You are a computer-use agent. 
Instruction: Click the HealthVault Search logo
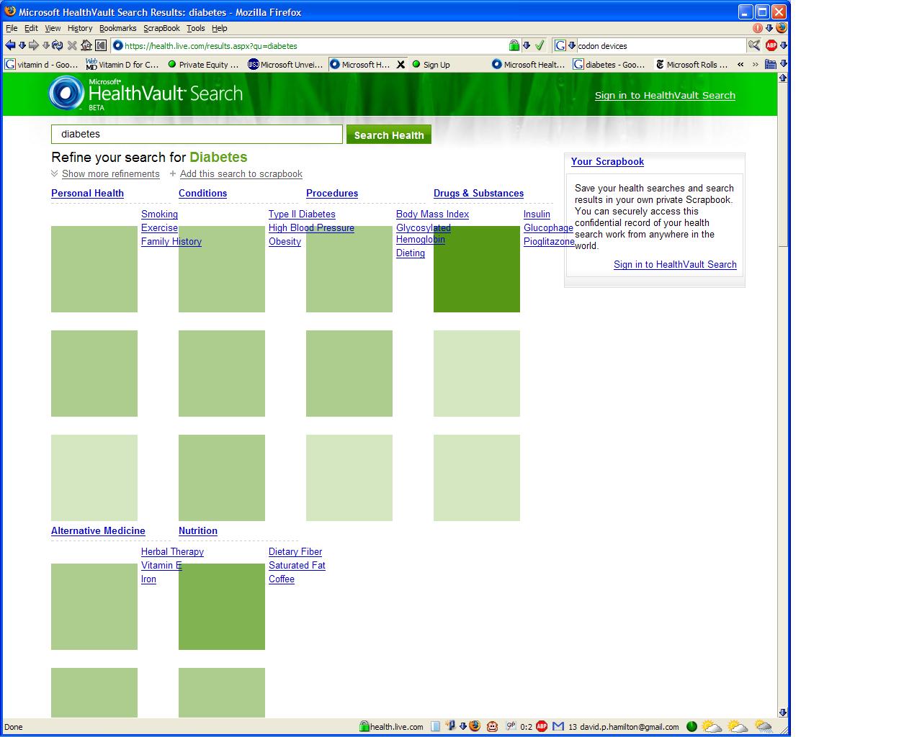(146, 94)
